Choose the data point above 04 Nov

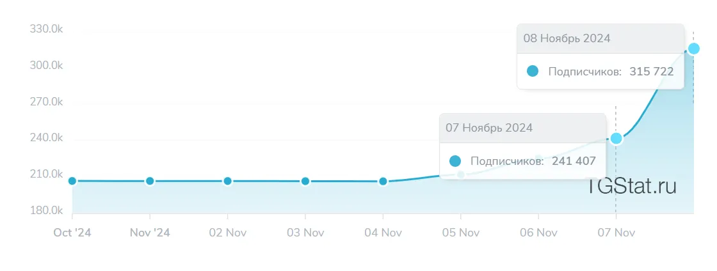coord(383,181)
